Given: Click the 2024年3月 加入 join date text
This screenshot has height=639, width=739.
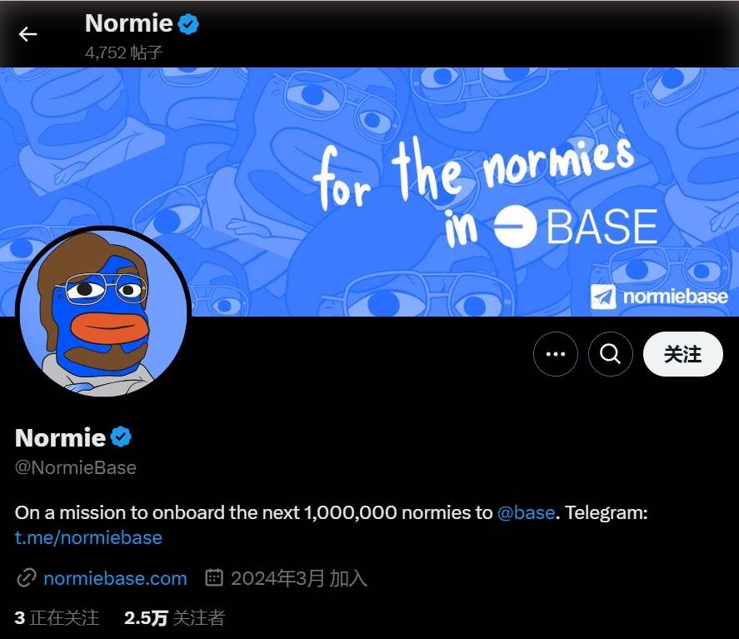Looking at the screenshot, I should point(298,577).
